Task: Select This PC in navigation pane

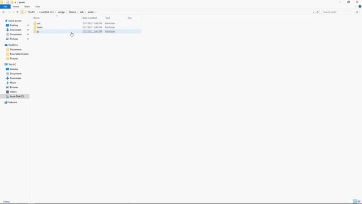Action: tap(12, 65)
